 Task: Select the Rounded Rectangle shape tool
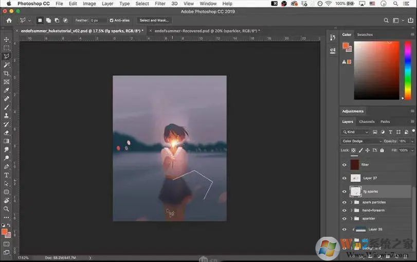[x=6, y=192]
